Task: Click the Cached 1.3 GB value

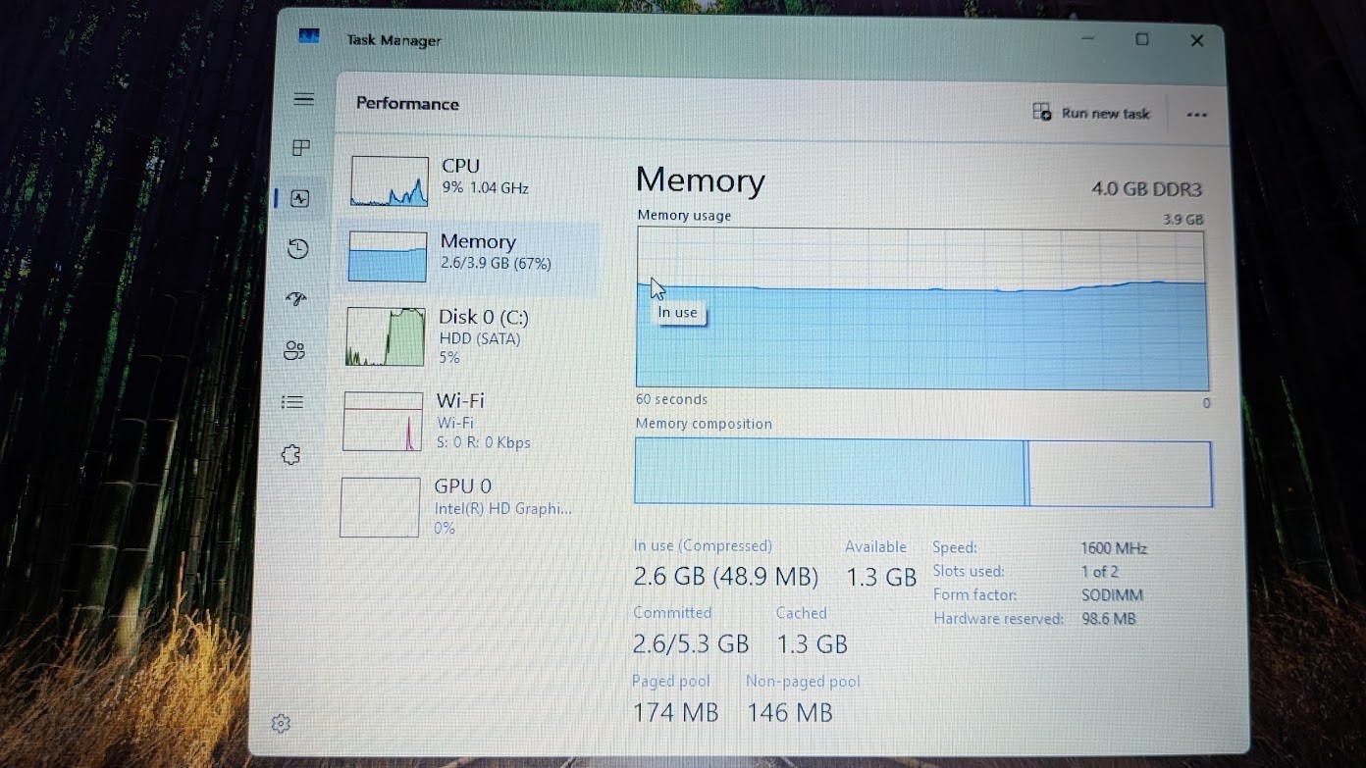Action: [812, 644]
